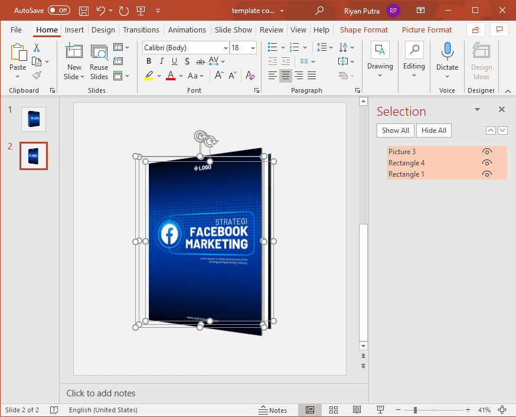Center the text

point(286,76)
